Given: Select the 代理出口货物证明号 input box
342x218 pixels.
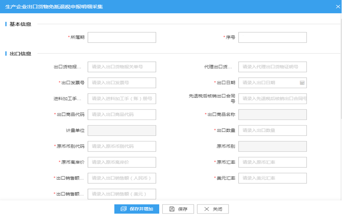Looking at the screenshot, I should coord(272,67).
